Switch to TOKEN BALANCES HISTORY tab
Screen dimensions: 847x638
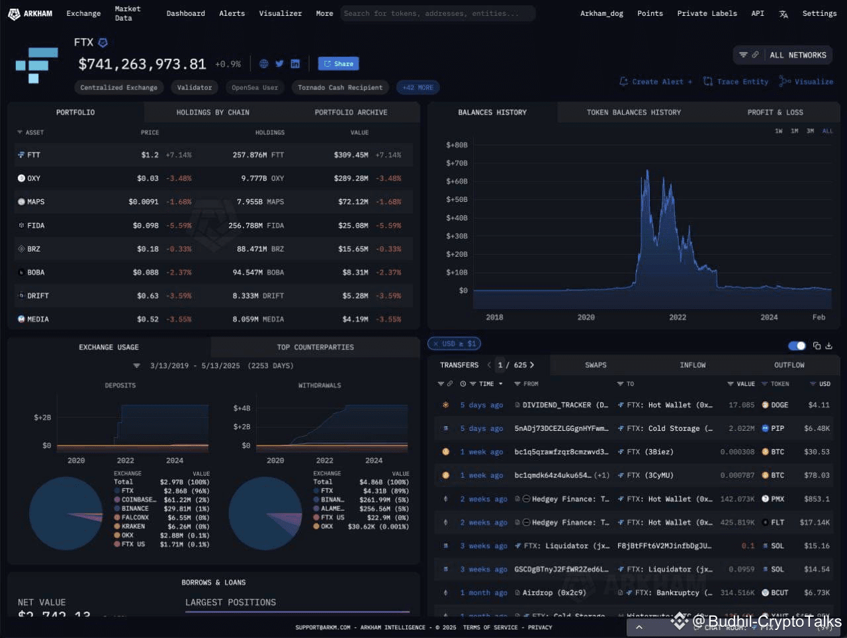[633, 113]
